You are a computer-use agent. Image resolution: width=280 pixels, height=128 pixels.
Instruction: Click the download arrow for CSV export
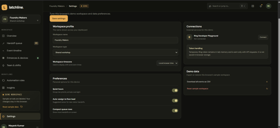[267, 82]
